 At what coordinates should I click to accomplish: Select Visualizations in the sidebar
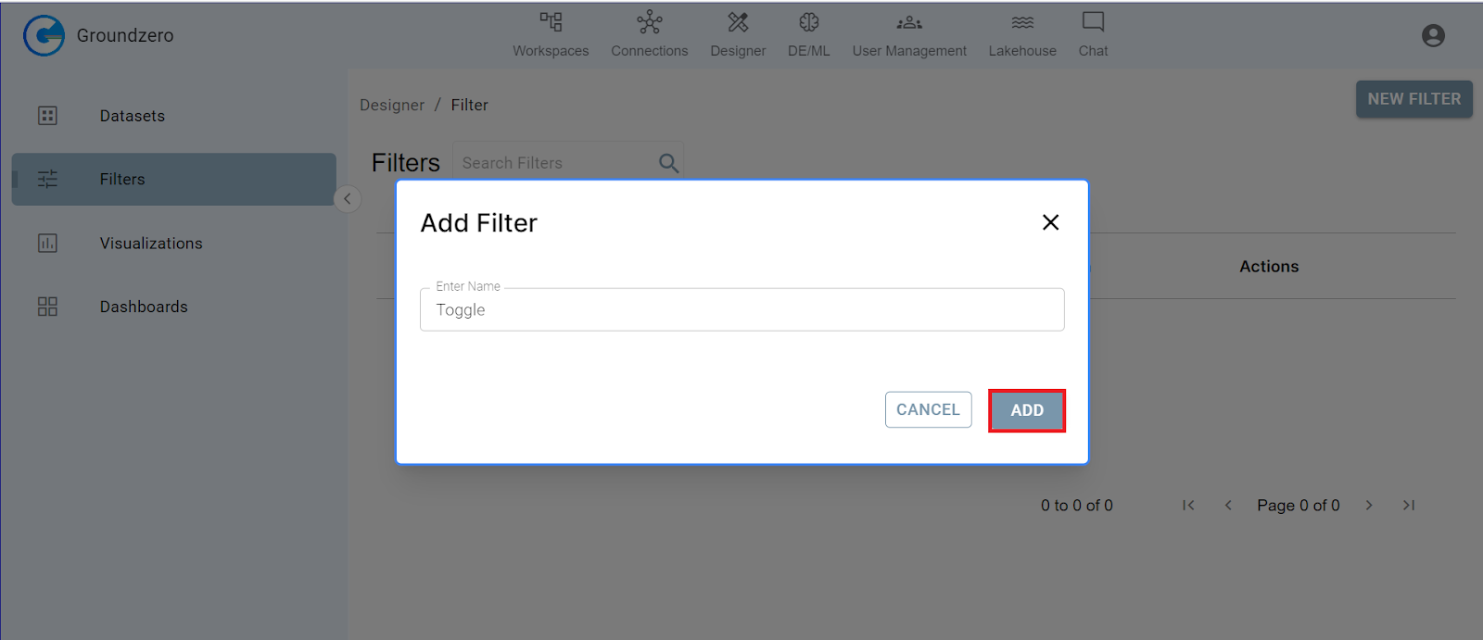[150, 244]
